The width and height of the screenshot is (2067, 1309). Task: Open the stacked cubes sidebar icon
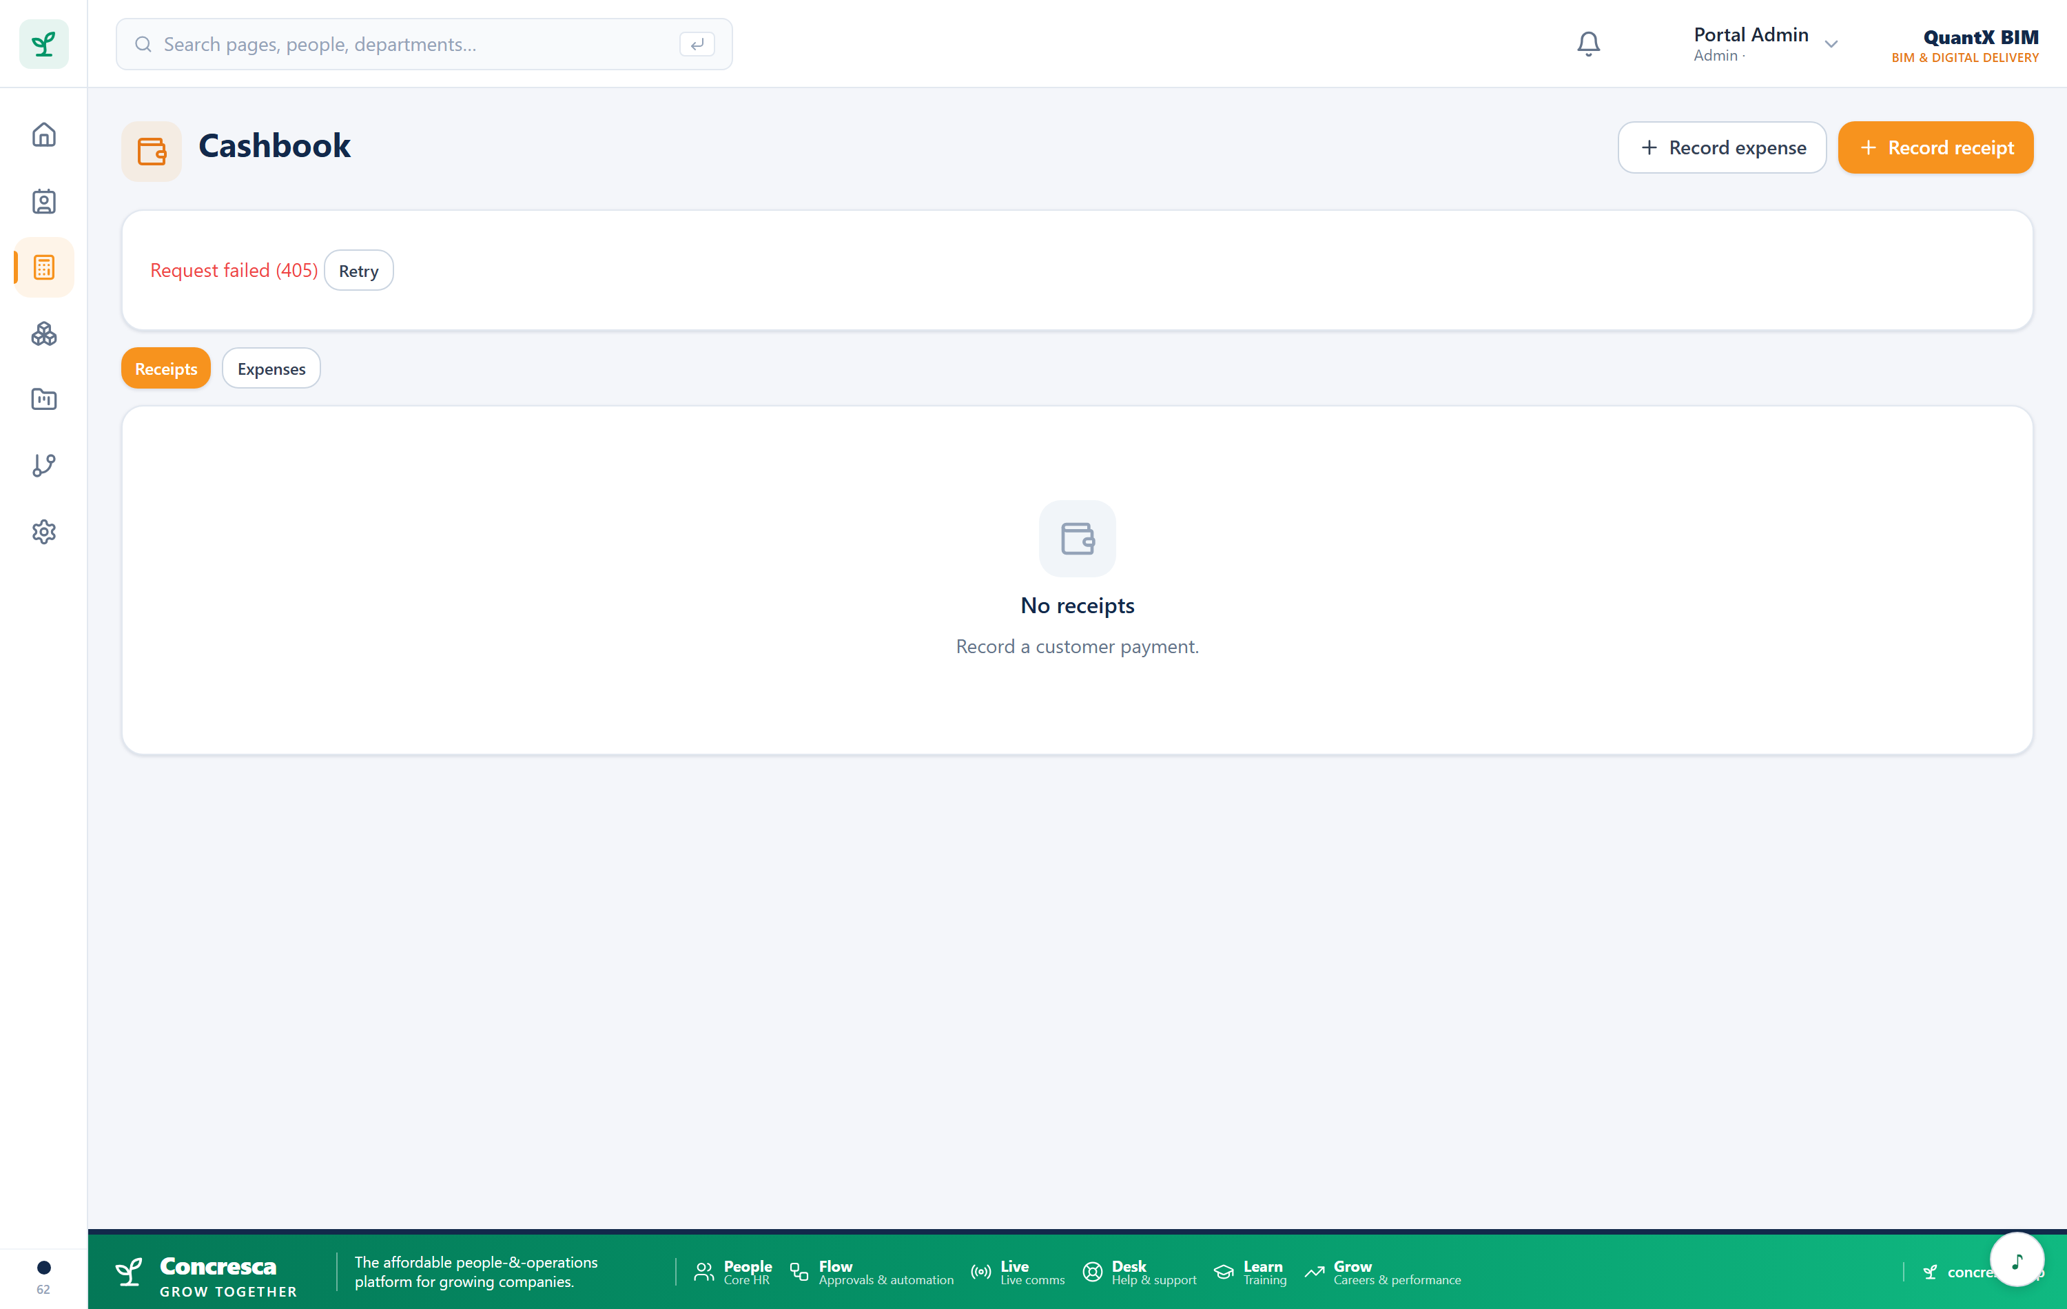pyautogui.click(x=44, y=334)
